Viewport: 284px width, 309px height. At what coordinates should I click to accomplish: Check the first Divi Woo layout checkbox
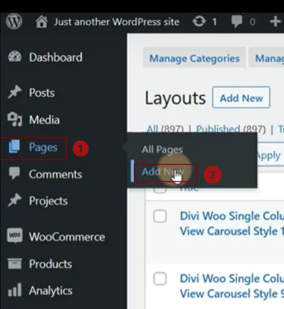click(160, 216)
